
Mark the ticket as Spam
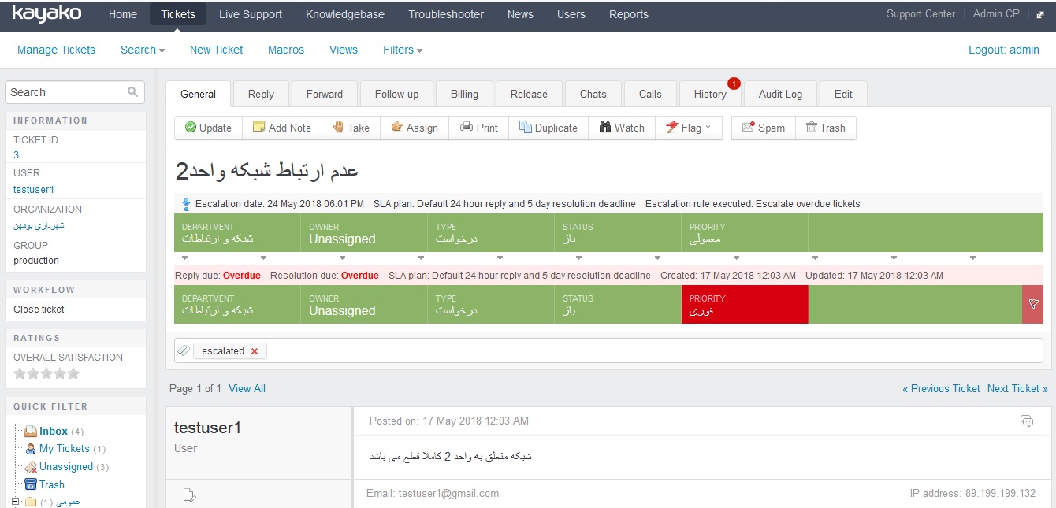coord(764,128)
